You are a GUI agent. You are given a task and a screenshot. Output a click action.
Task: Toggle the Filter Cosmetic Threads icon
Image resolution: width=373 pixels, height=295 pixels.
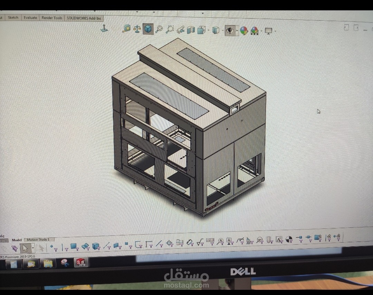point(269,240)
